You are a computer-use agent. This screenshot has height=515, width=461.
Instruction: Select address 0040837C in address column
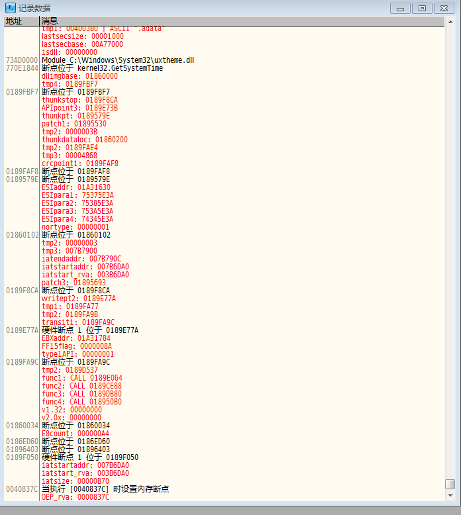tap(22, 489)
